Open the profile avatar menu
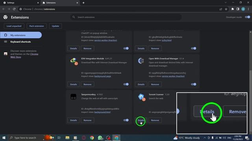The image size is (252, 141). (x=243, y=9)
